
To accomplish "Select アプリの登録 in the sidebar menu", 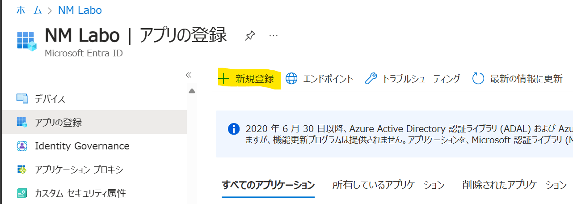I will coord(93,122).
